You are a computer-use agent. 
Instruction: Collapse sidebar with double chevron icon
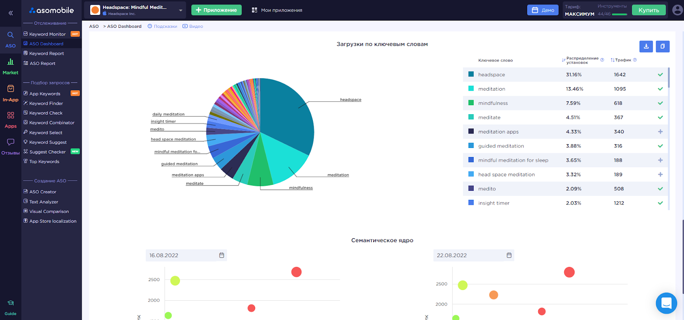pyautogui.click(x=11, y=13)
